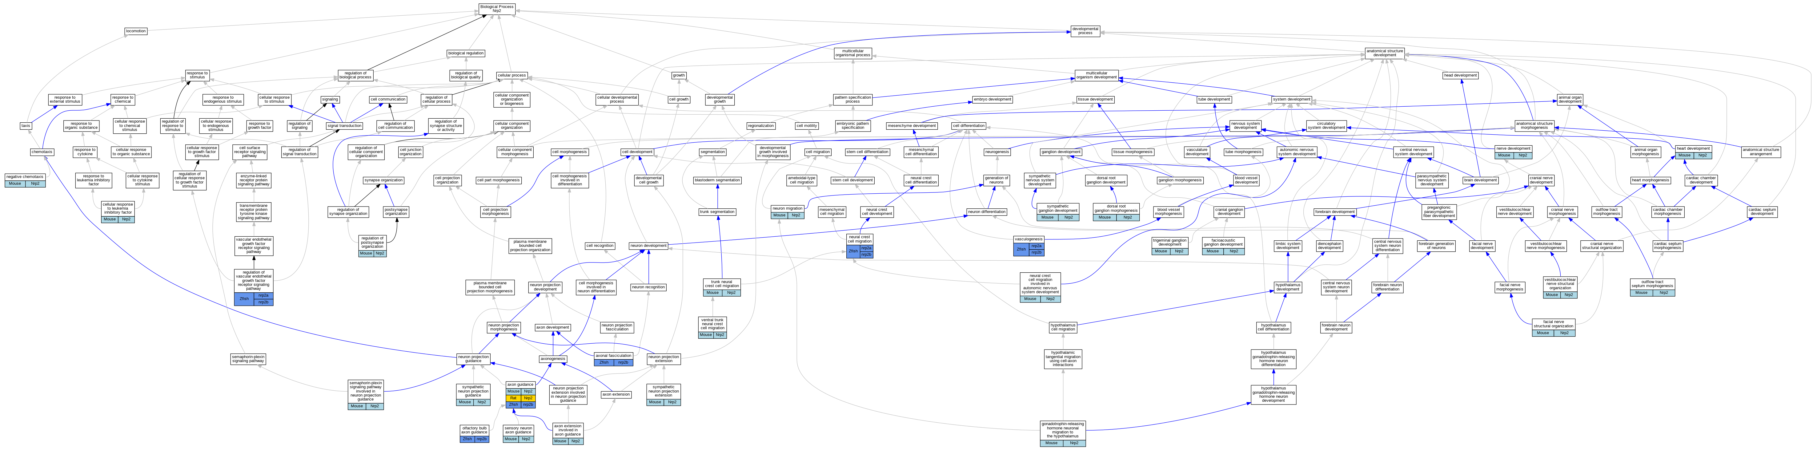Viewport: 1813px width, 450px height.
Task: Click the "trigeminal ganglion development" node title
Action: pyautogui.click(x=1170, y=242)
